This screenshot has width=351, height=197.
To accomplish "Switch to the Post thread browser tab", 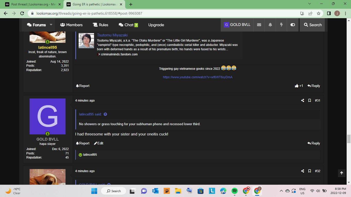I will (x=33, y=4).
